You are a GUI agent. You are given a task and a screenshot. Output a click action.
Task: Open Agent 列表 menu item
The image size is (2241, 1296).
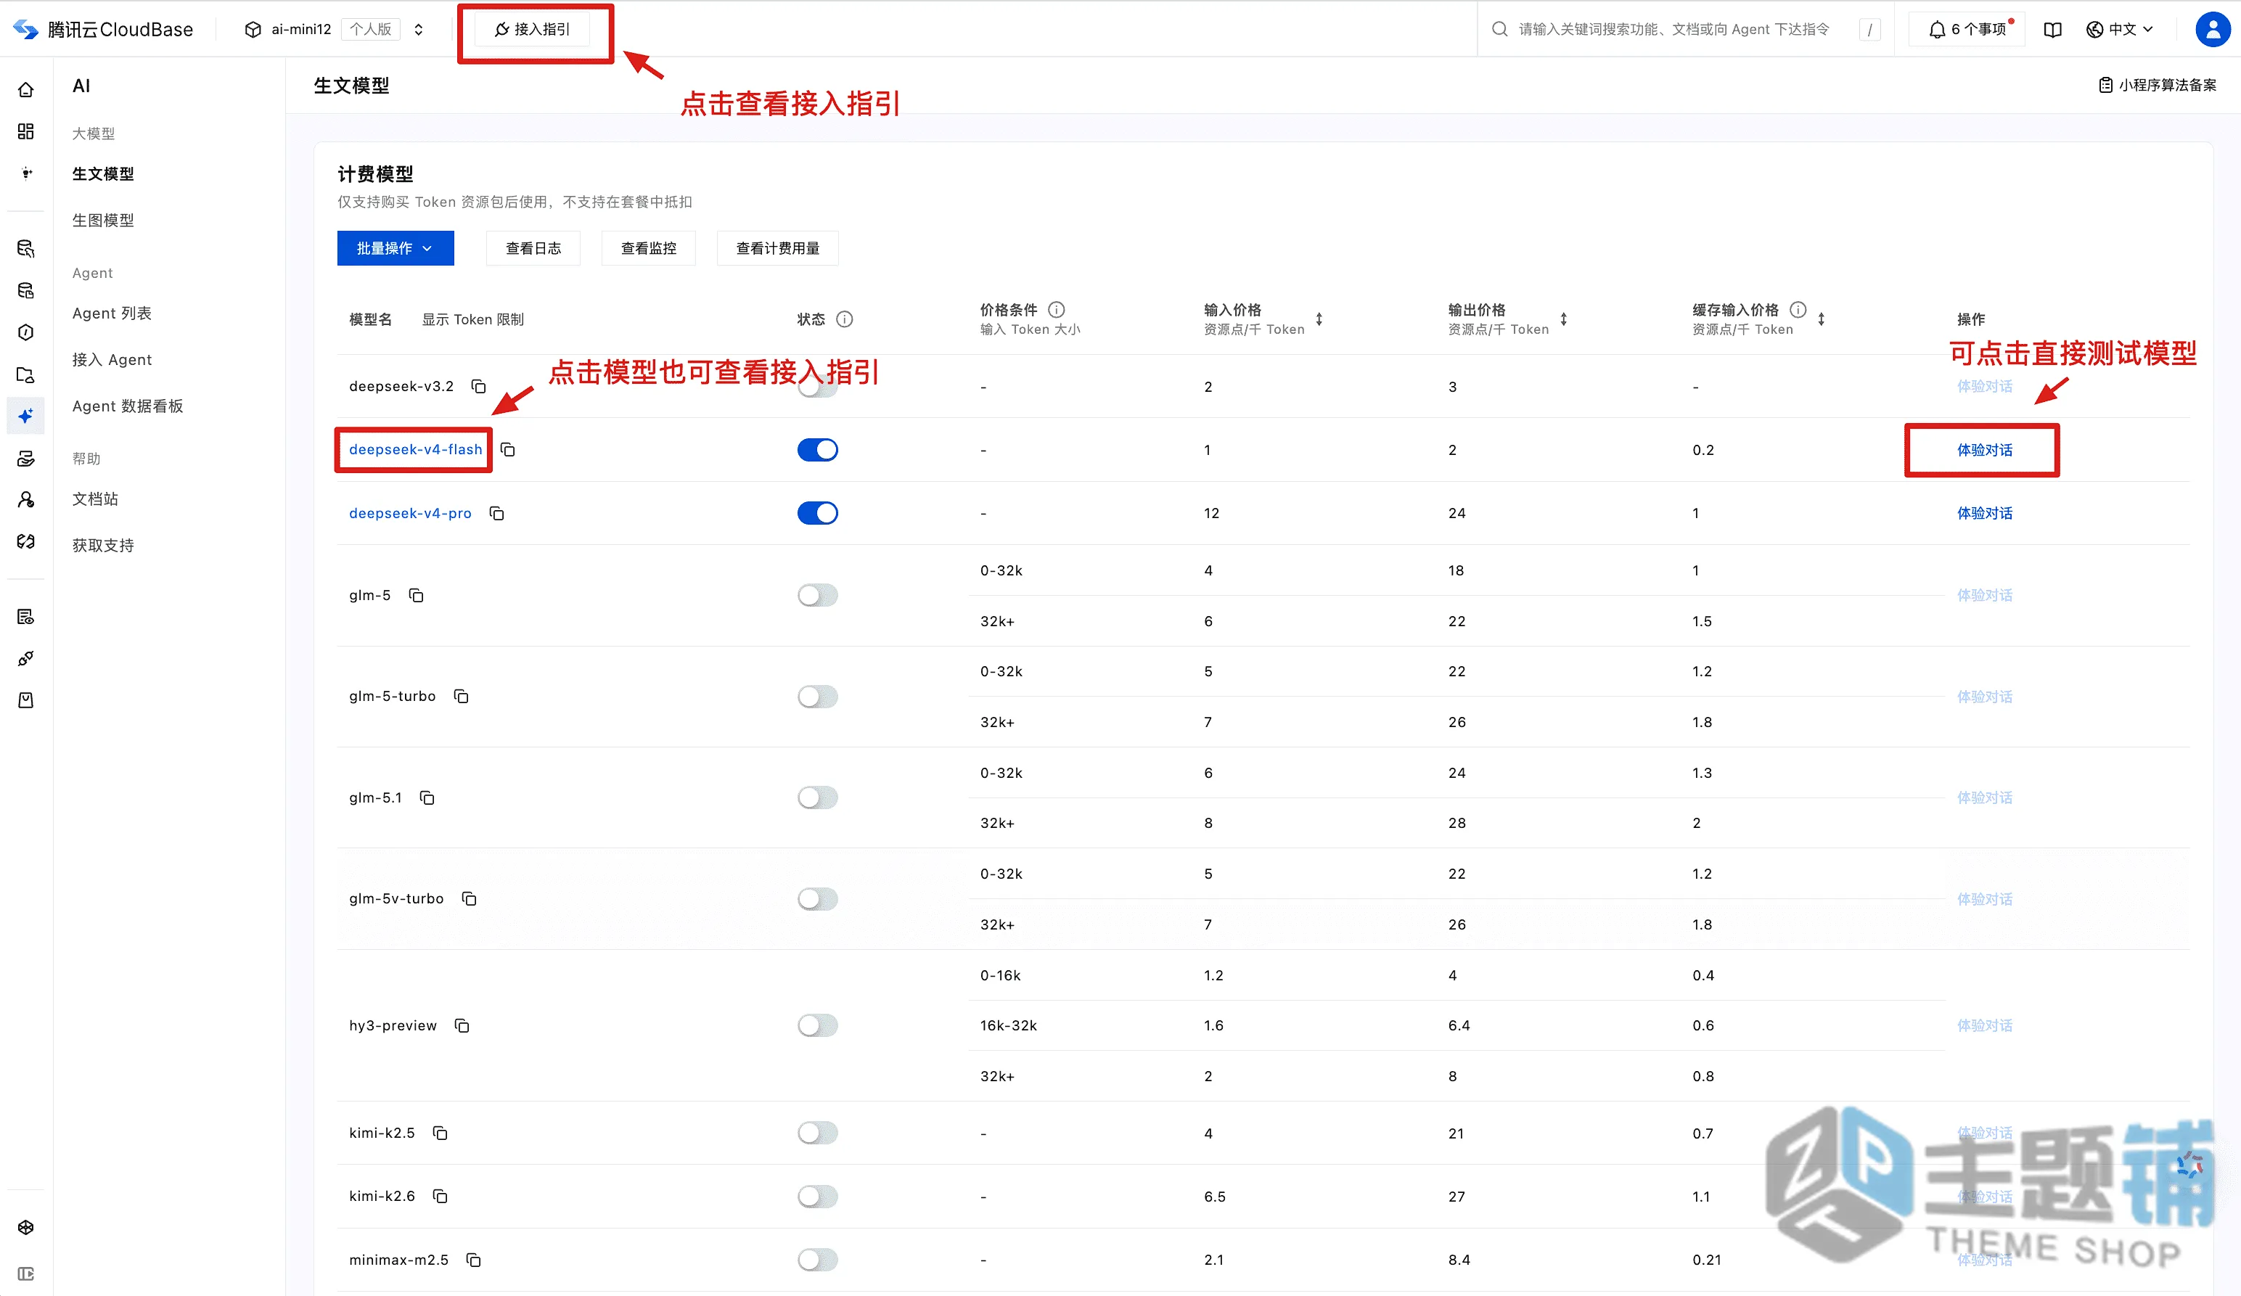pos(112,313)
